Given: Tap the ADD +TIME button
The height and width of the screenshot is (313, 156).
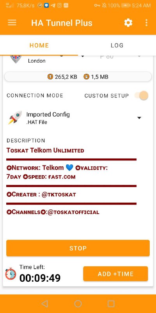Looking at the screenshot, I should (x=115, y=273).
